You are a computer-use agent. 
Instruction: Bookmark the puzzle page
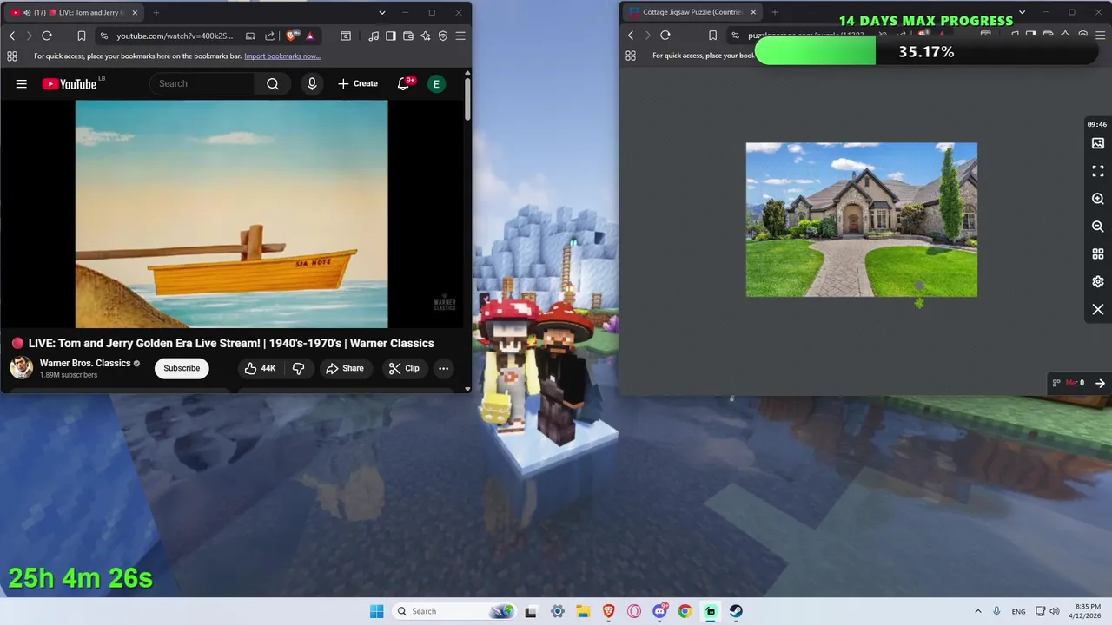[713, 36]
